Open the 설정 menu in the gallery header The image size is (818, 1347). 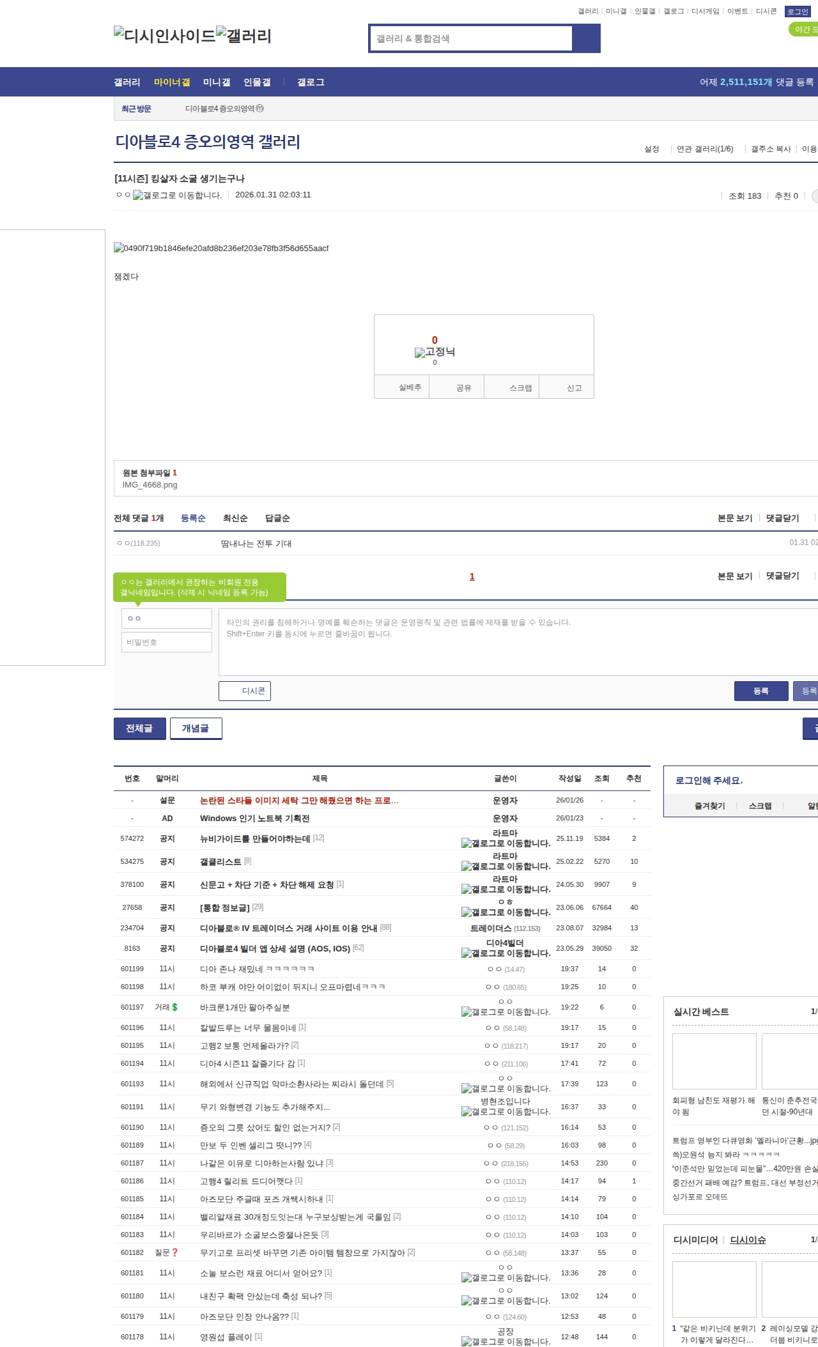pos(651,149)
